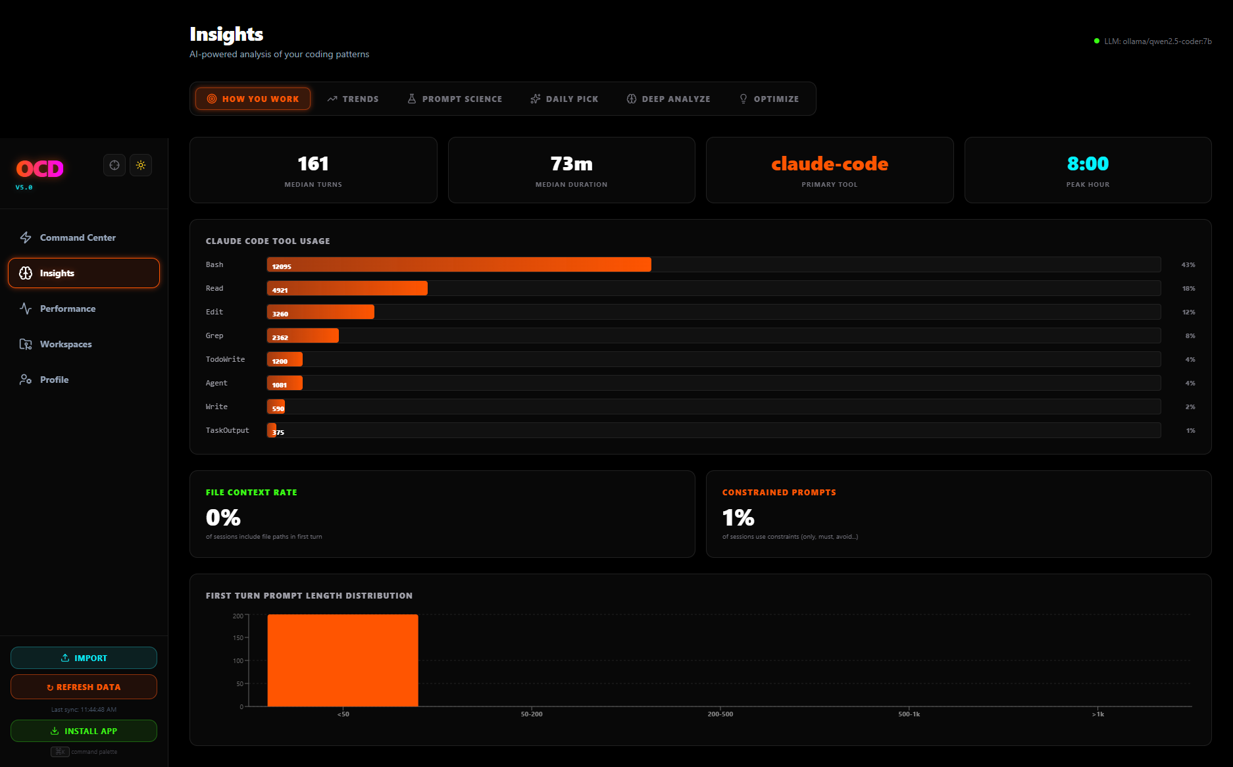Viewport: 1233px width, 767px height.
Task: Click the green LLM status dot
Action: 1097,41
